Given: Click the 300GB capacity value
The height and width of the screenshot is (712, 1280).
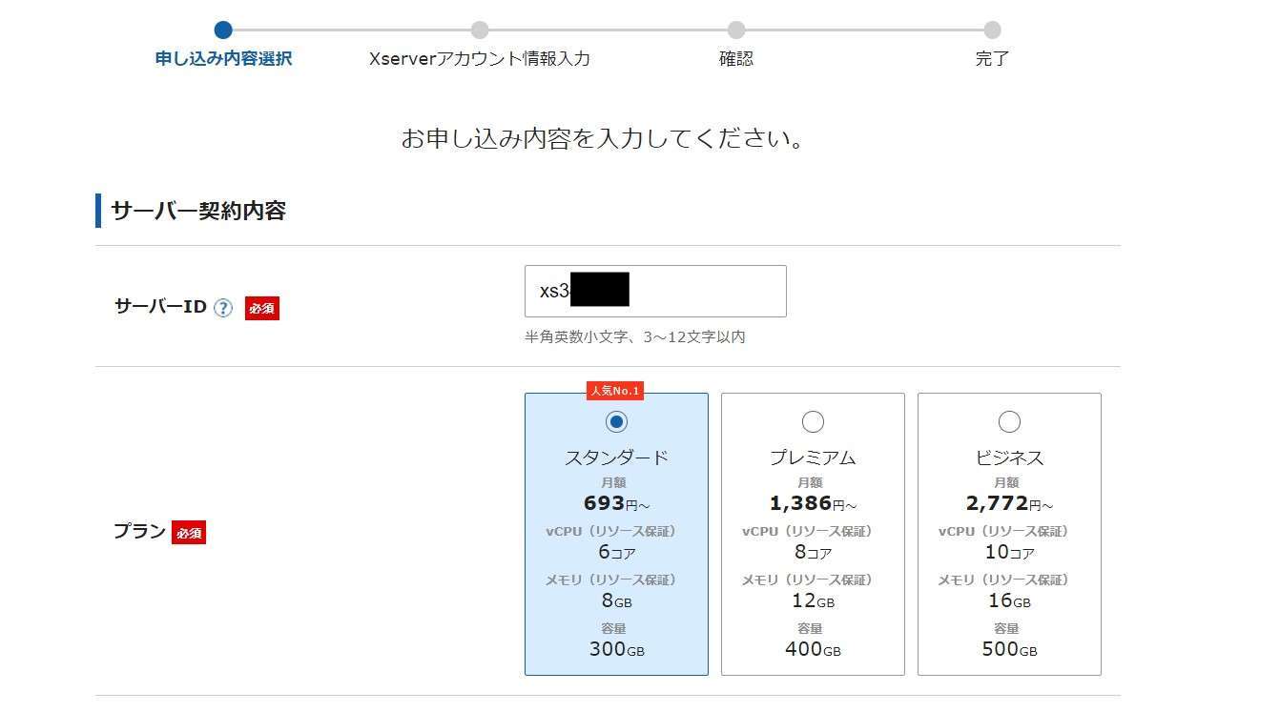Looking at the screenshot, I should click(617, 649).
